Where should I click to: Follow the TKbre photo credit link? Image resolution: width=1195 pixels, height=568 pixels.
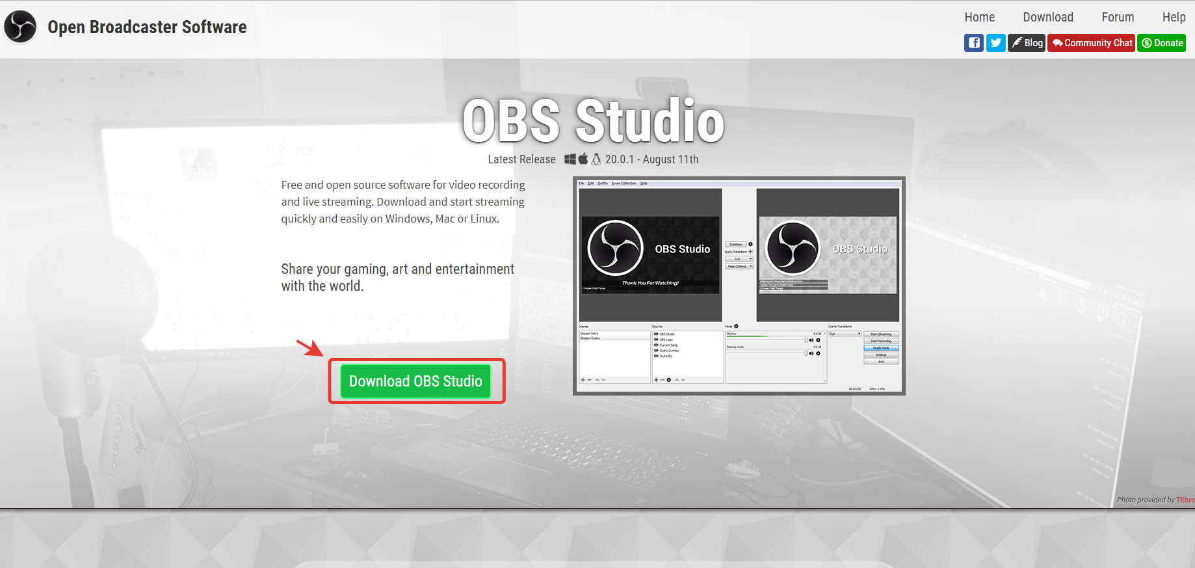(1185, 500)
